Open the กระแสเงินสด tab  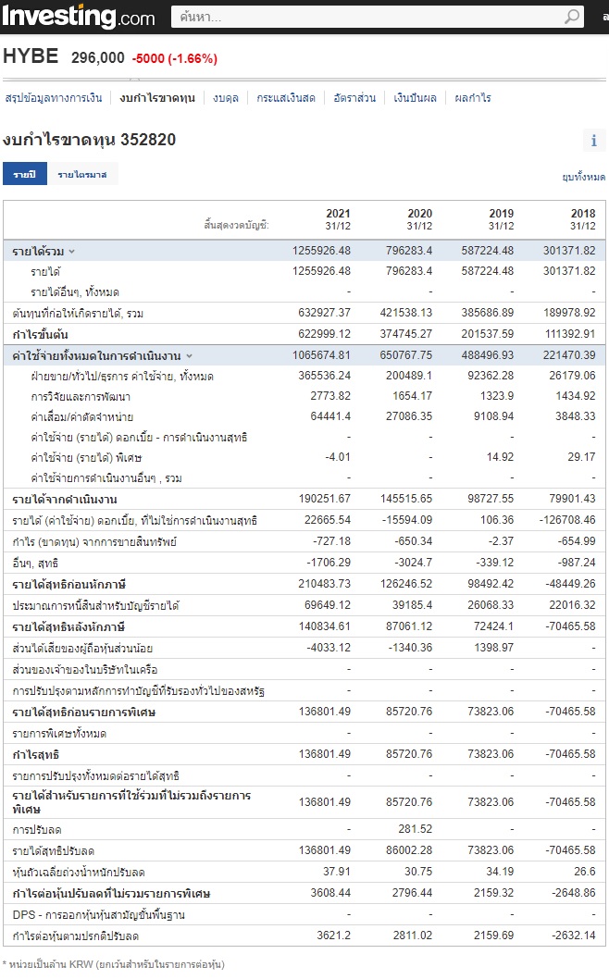(x=286, y=98)
